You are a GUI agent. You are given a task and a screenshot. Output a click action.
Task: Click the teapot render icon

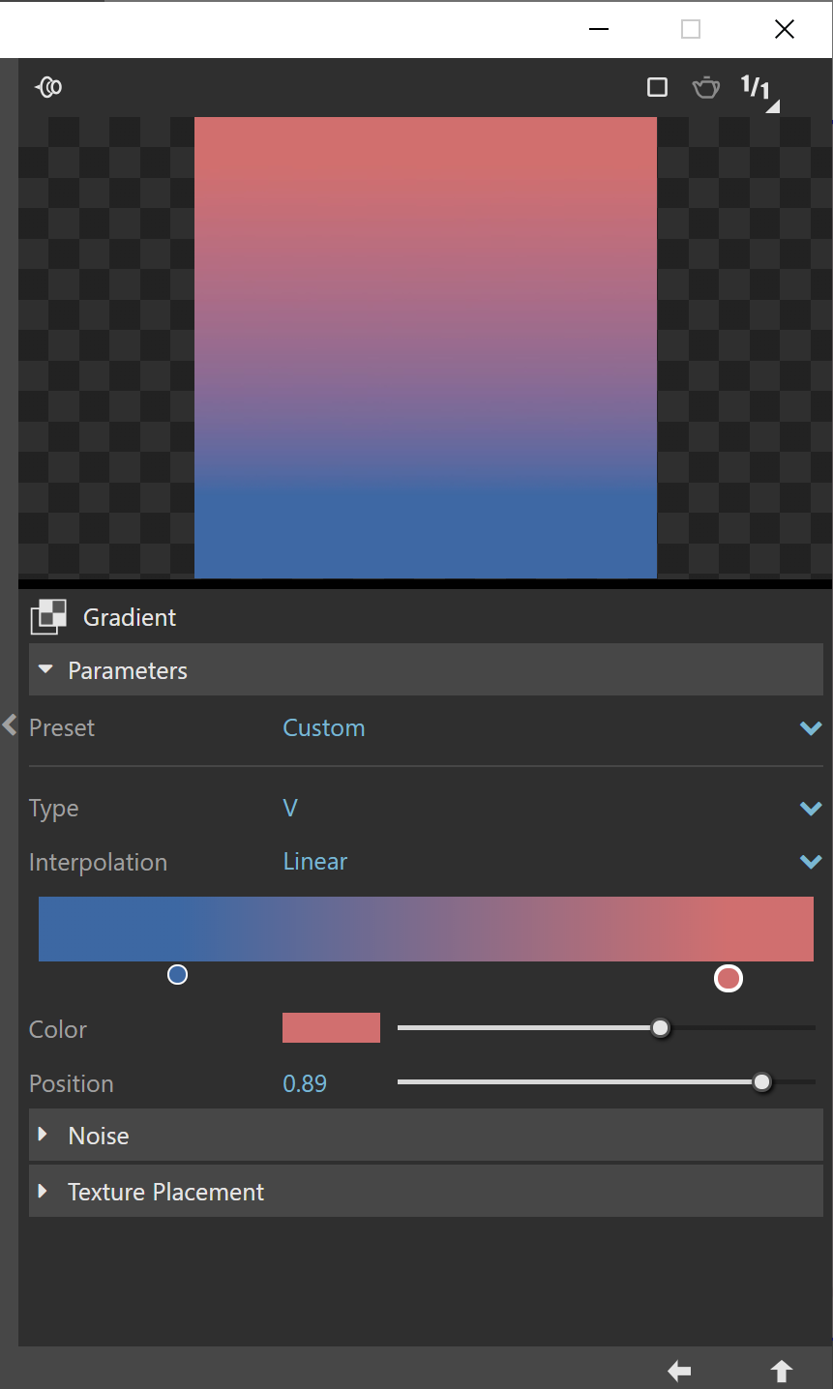[706, 87]
